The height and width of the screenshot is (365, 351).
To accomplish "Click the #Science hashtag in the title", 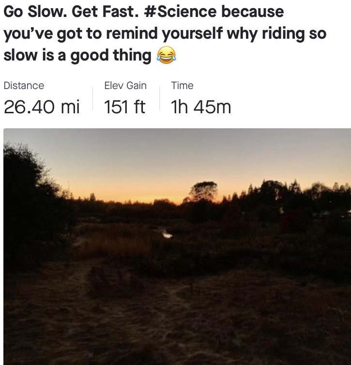I will 180,12.
